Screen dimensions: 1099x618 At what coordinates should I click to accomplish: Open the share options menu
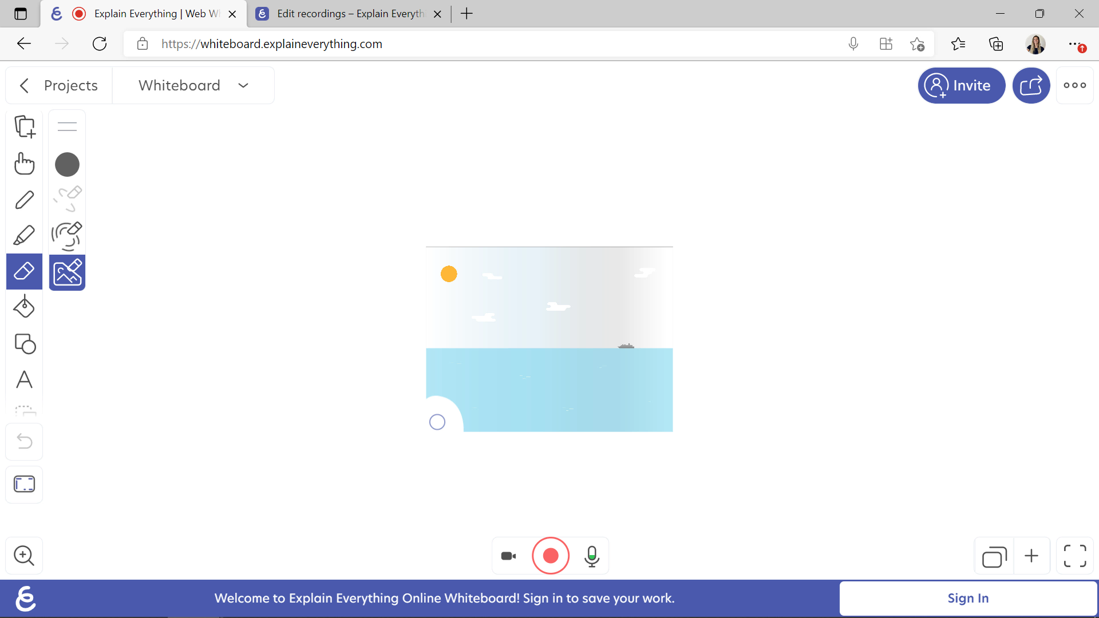1031,85
